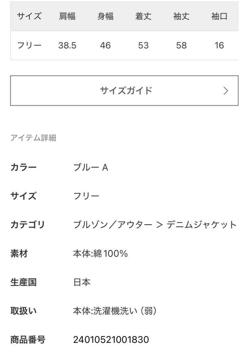Open the サイズガイド chevron arrow
The width and height of the screenshot is (249, 356).
pyautogui.click(x=226, y=90)
